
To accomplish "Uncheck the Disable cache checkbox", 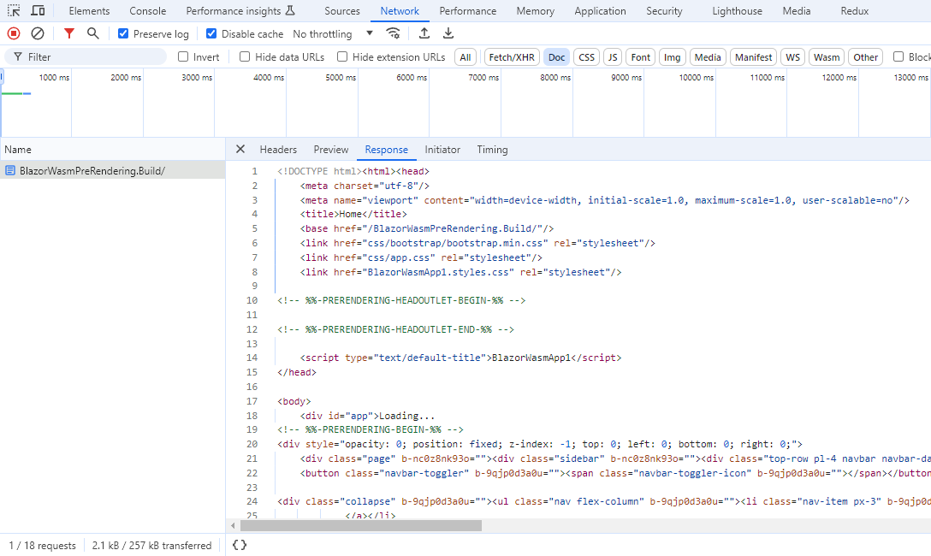I will [x=211, y=34].
